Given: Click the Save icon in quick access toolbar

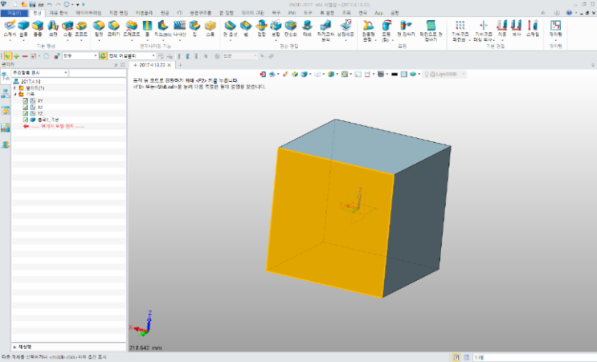Looking at the screenshot, I should tap(32, 5).
